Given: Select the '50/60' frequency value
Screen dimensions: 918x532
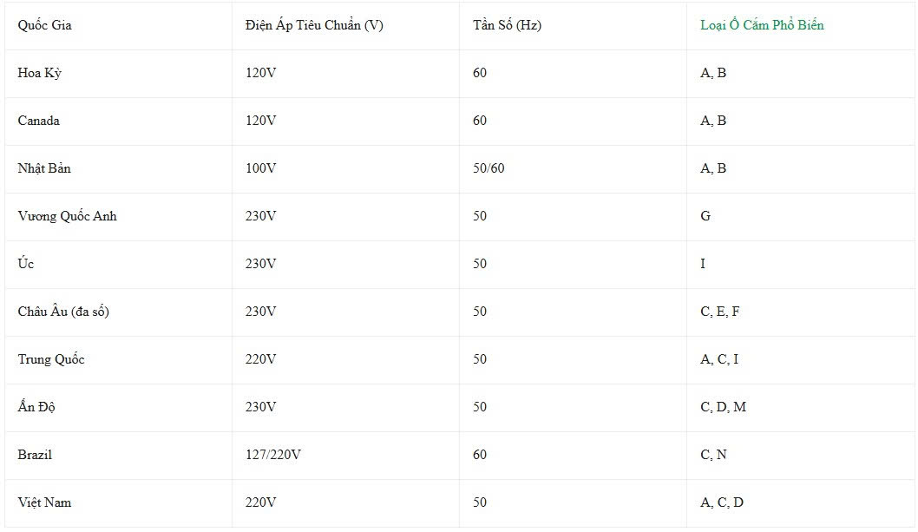Looking at the screenshot, I should pyautogui.click(x=489, y=168).
